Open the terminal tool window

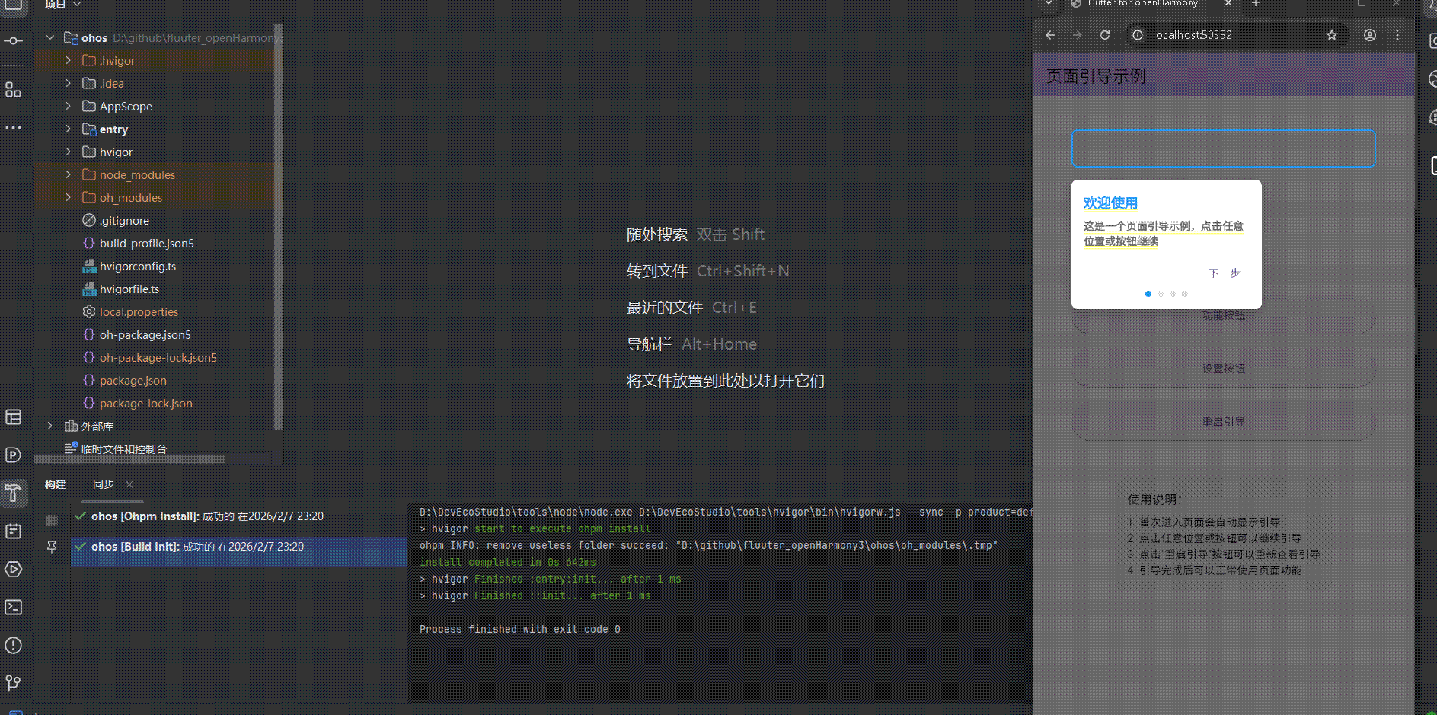pyautogui.click(x=13, y=607)
